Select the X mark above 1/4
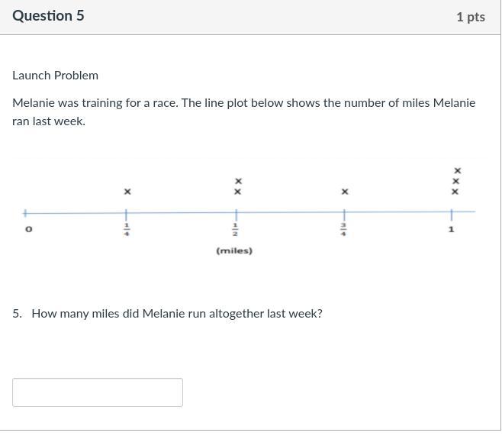Viewport: 502px width, 439px height. coord(127,192)
